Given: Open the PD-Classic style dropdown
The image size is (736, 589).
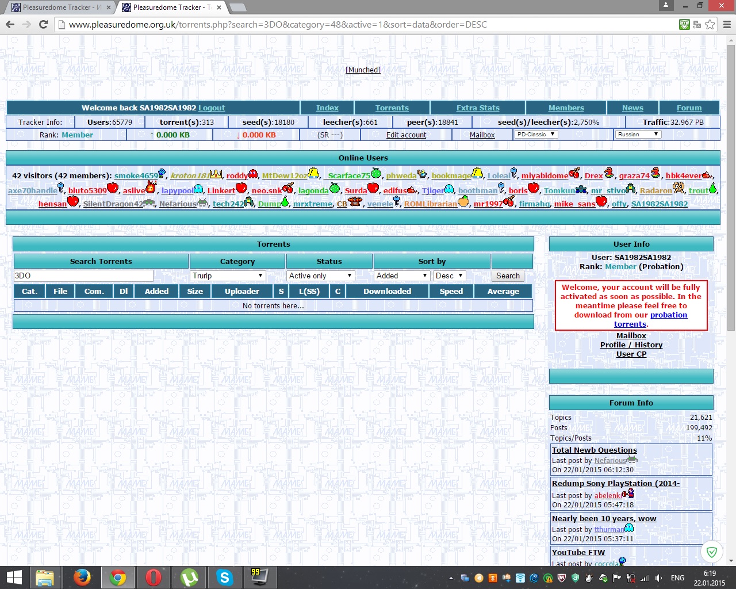Looking at the screenshot, I should coord(535,134).
